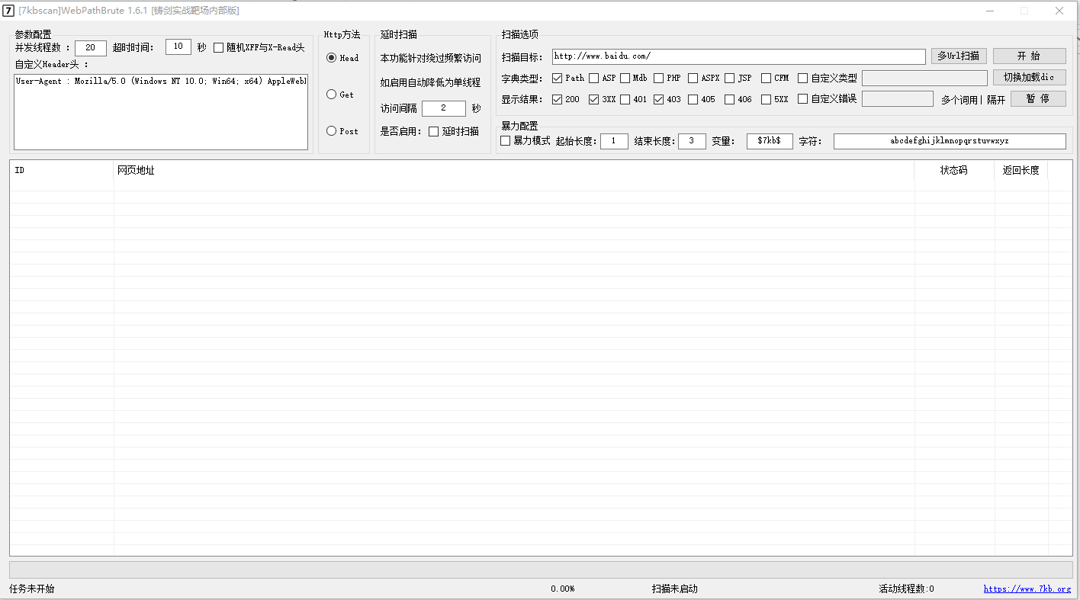Click the 起始长度 field
The width and height of the screenshot is (1080, 600).
pos(614,141)
